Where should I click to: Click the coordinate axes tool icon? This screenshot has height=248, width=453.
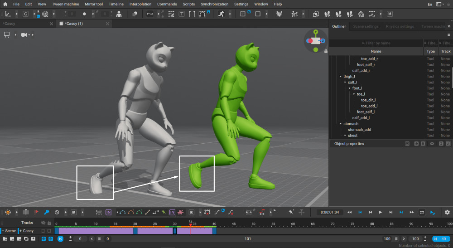point(8,14)
